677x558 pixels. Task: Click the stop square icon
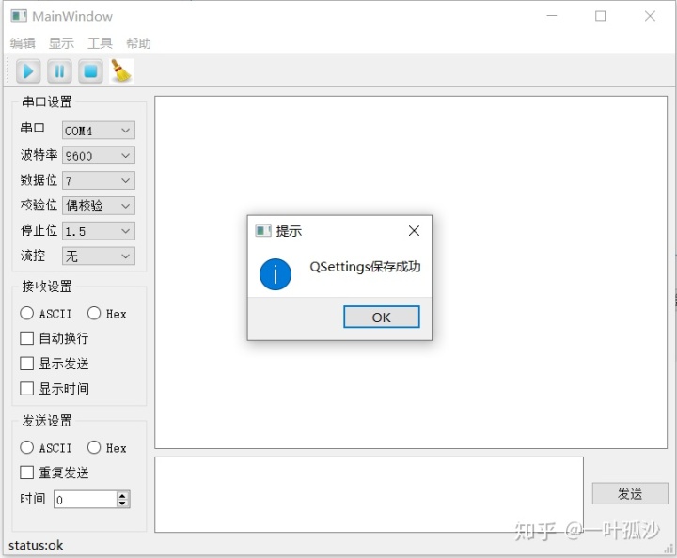click(x=90, y=71)
